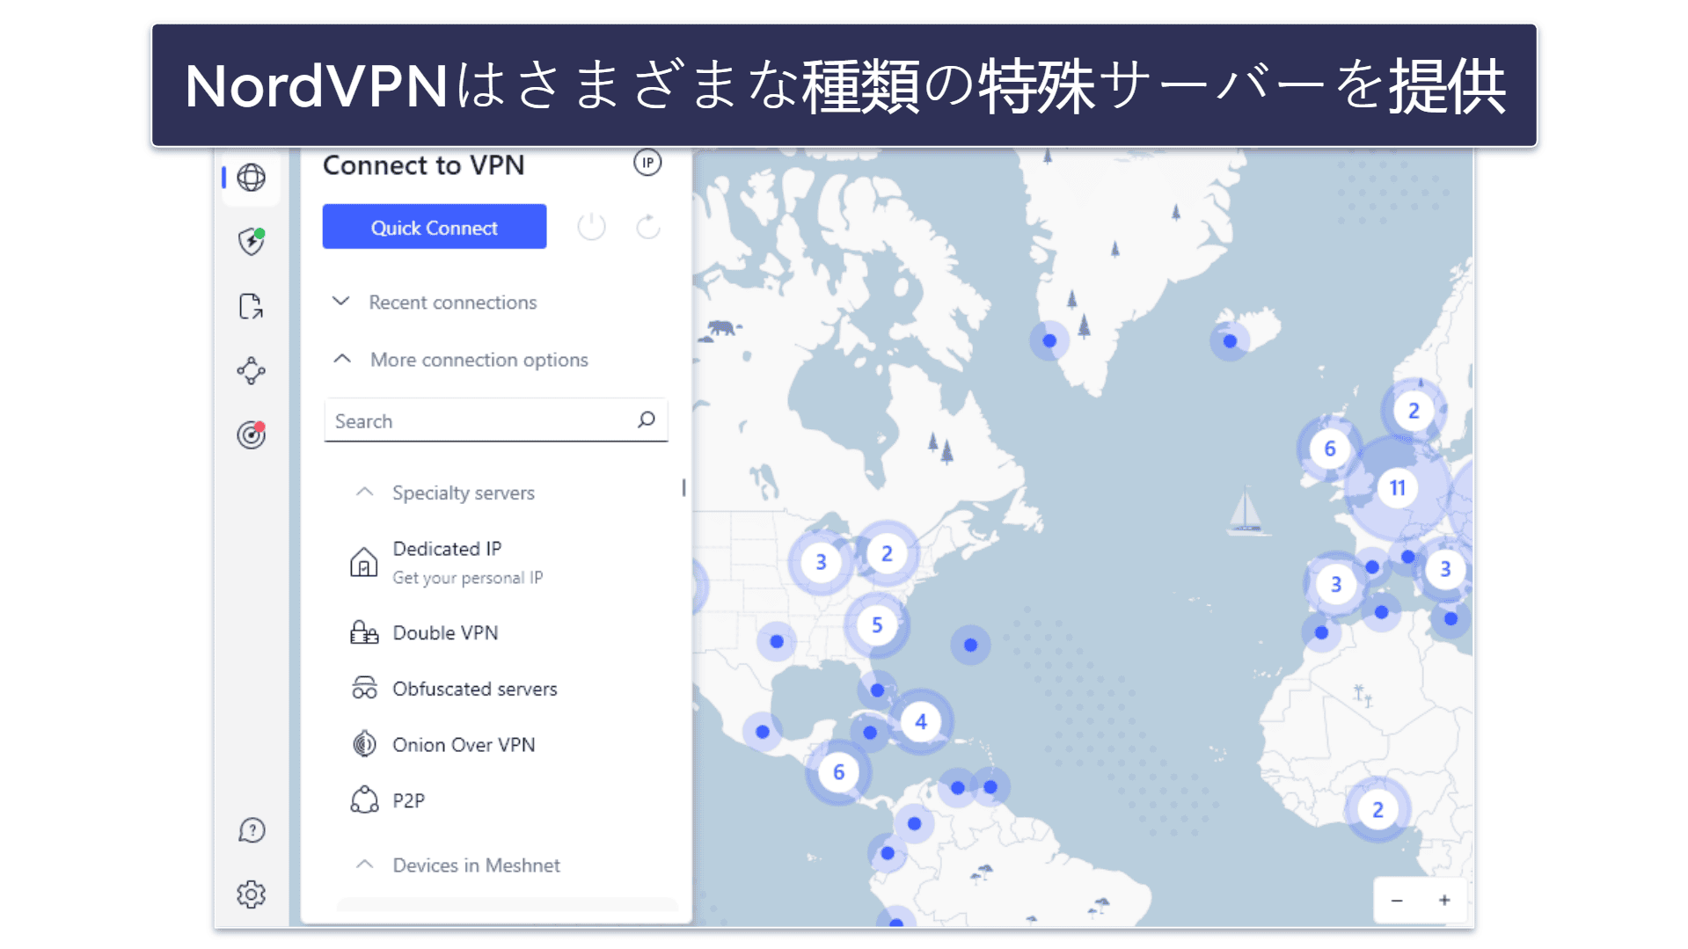Click the central US server dot
Viewport: 1688px width, 949px height.
(777, 641)
